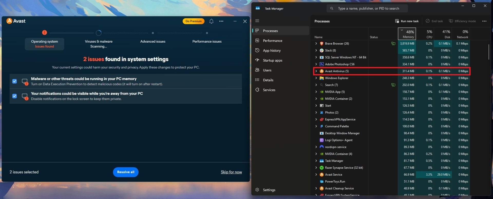The image size is (493, 199).
Task: Click the Avast Antivirus process icon
Action: [321, 71]
